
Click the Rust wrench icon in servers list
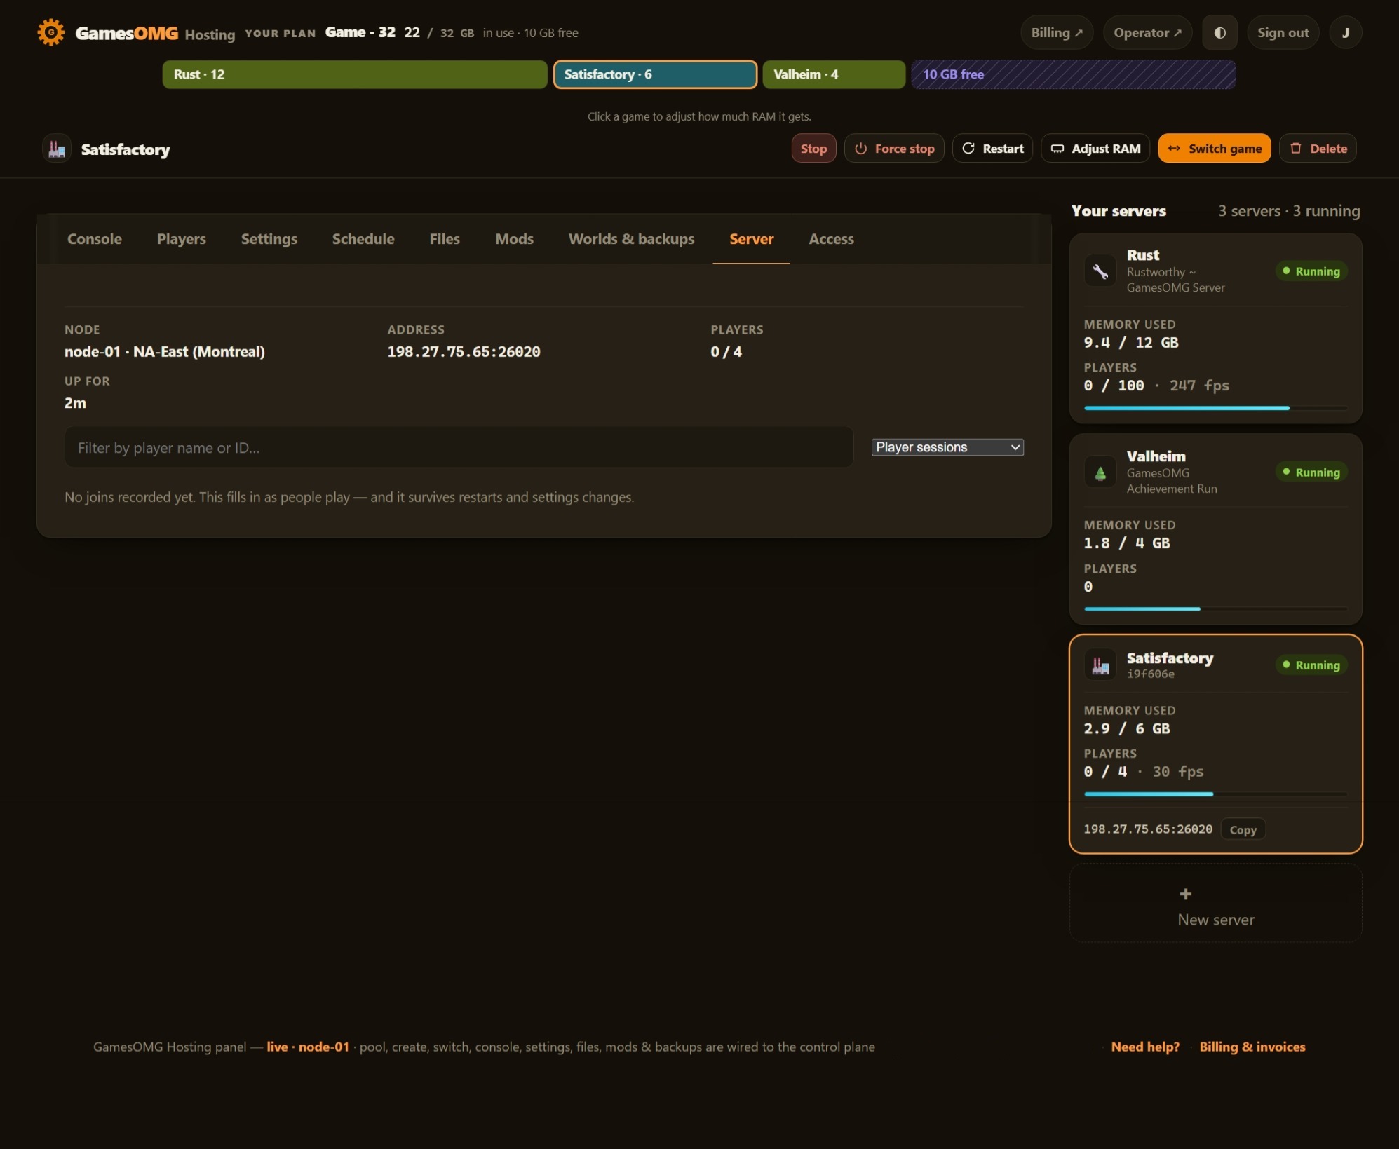1100,271
